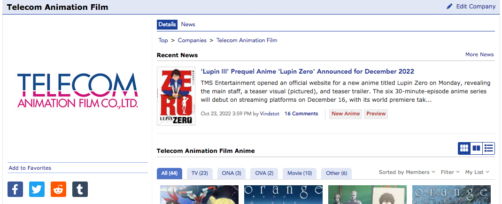Click the Preview tag
Image resolution: width=502 pixels, height=204 pixels.
376,114
